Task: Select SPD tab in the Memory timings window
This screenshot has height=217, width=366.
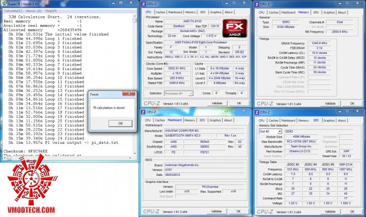Action: [316, 12]
